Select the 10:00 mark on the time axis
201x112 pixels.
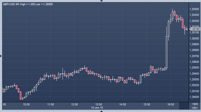pyautogui.click(x=26, y=105)
